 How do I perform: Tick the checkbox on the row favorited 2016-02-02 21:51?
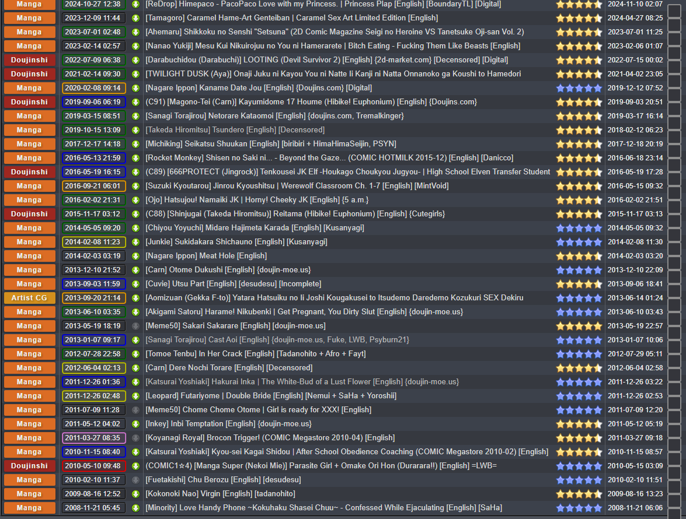click(674, 206)
